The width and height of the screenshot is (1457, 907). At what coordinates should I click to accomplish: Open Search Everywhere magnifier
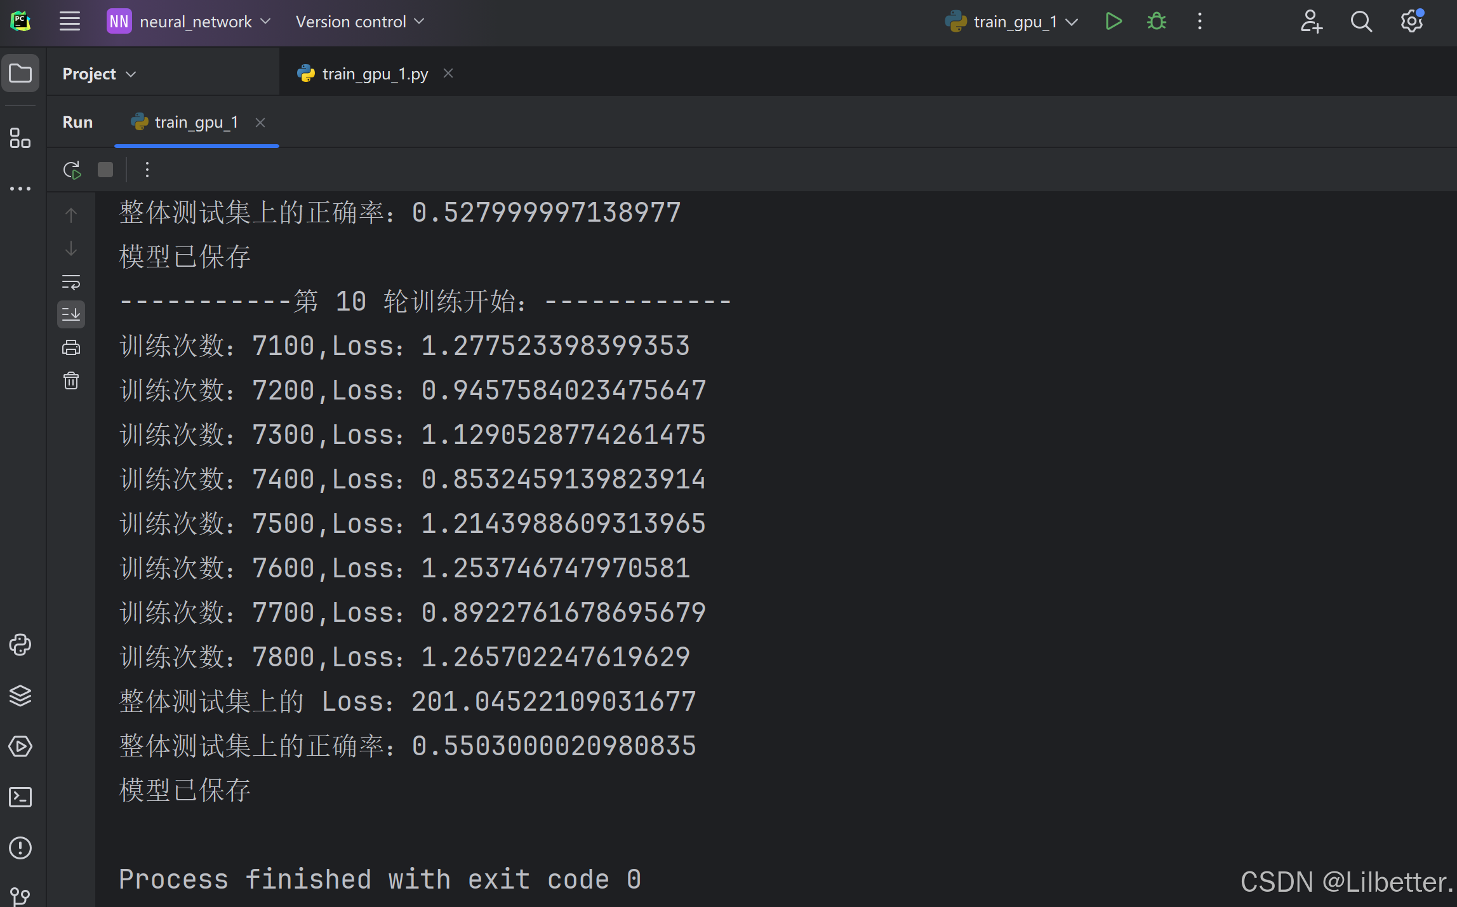[1361, 22]
